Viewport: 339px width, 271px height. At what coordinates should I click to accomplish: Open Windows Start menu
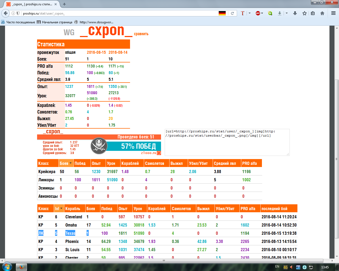[x=7, y=267]
